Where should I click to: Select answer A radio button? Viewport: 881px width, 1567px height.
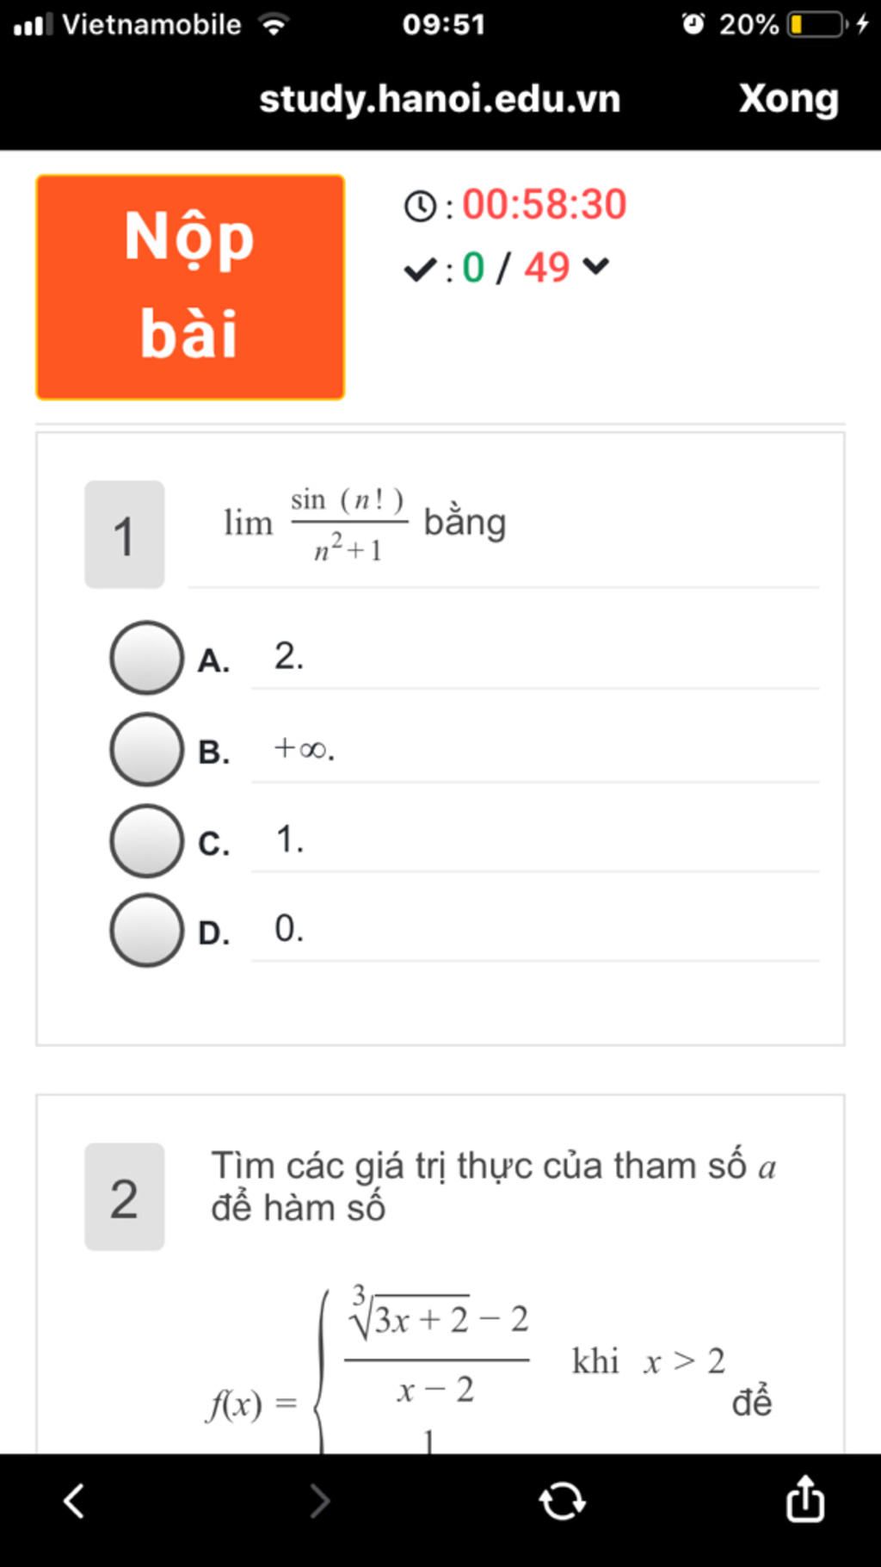tap(146, 658)
